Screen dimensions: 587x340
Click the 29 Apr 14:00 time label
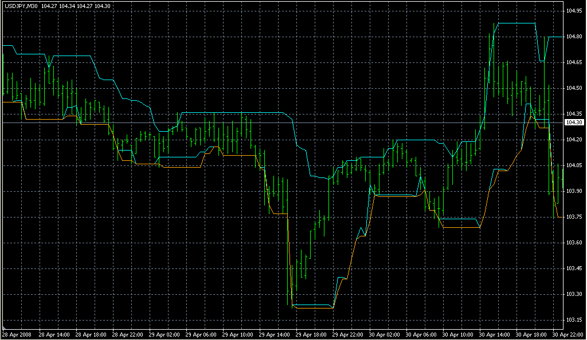[x=274, y=335]
